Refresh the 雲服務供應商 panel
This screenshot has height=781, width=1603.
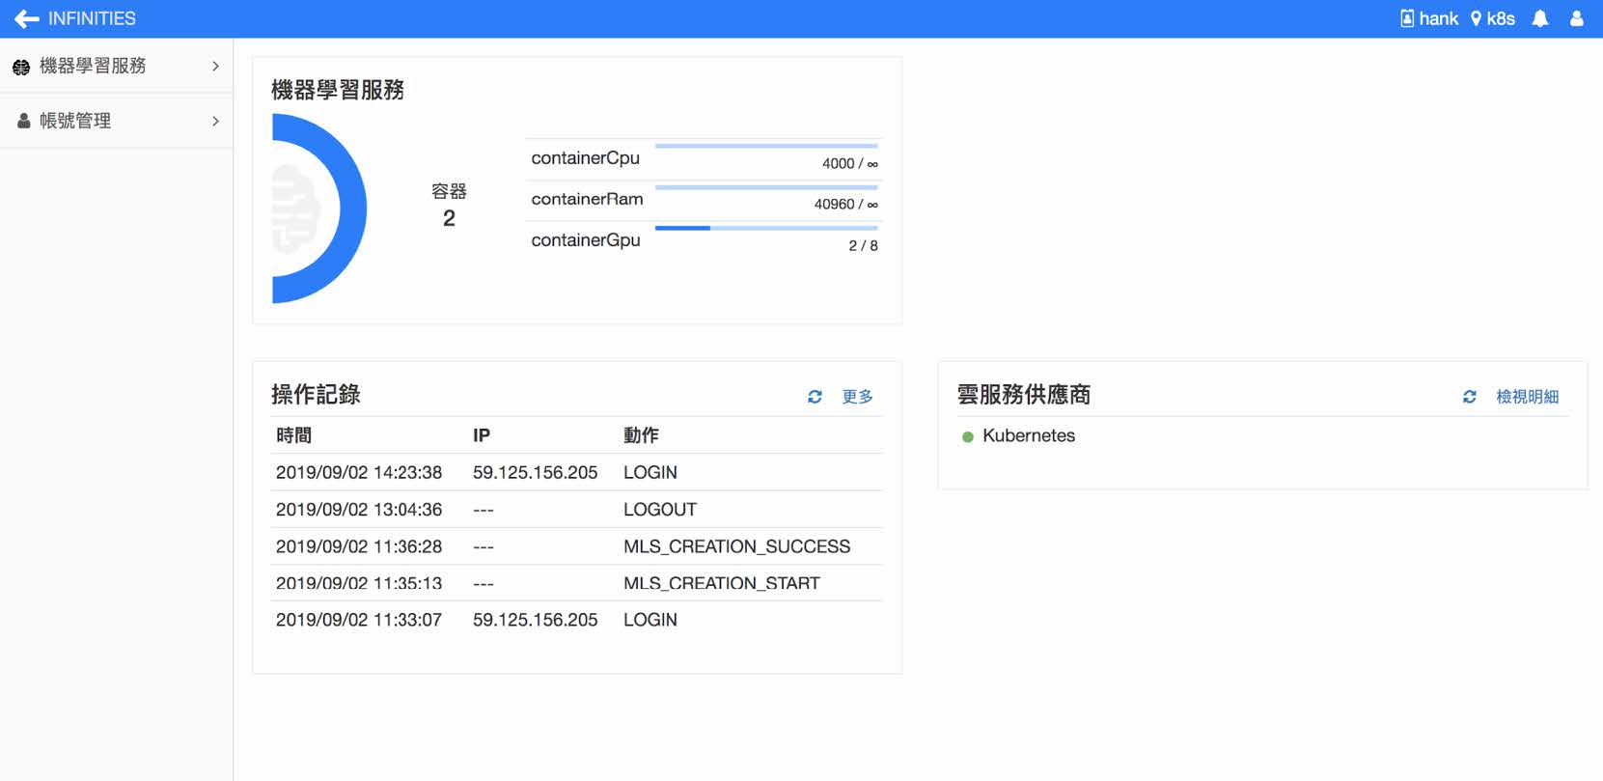(x=1469, y=397)
